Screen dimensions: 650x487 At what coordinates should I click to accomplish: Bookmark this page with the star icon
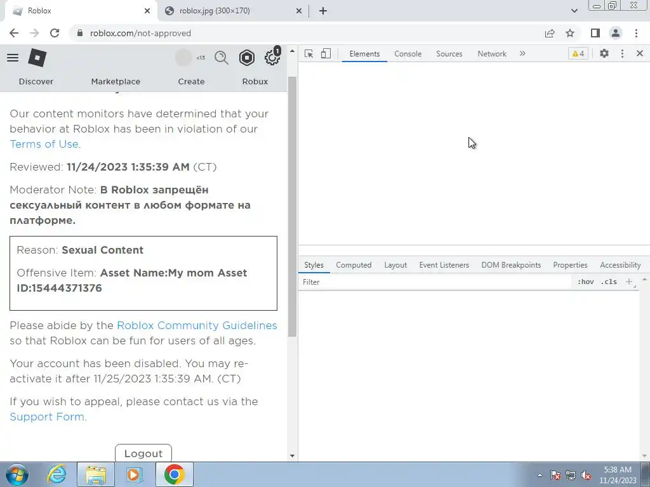570,33
